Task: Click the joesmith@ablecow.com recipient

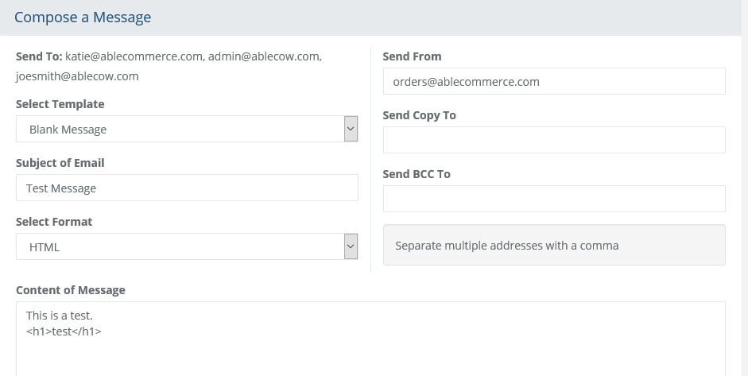Action: click(77, 76)
